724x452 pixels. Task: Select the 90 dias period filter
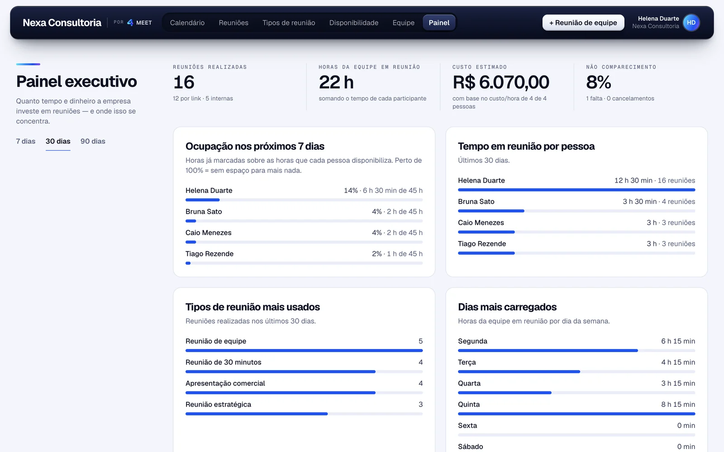click(x=93, y=141)
